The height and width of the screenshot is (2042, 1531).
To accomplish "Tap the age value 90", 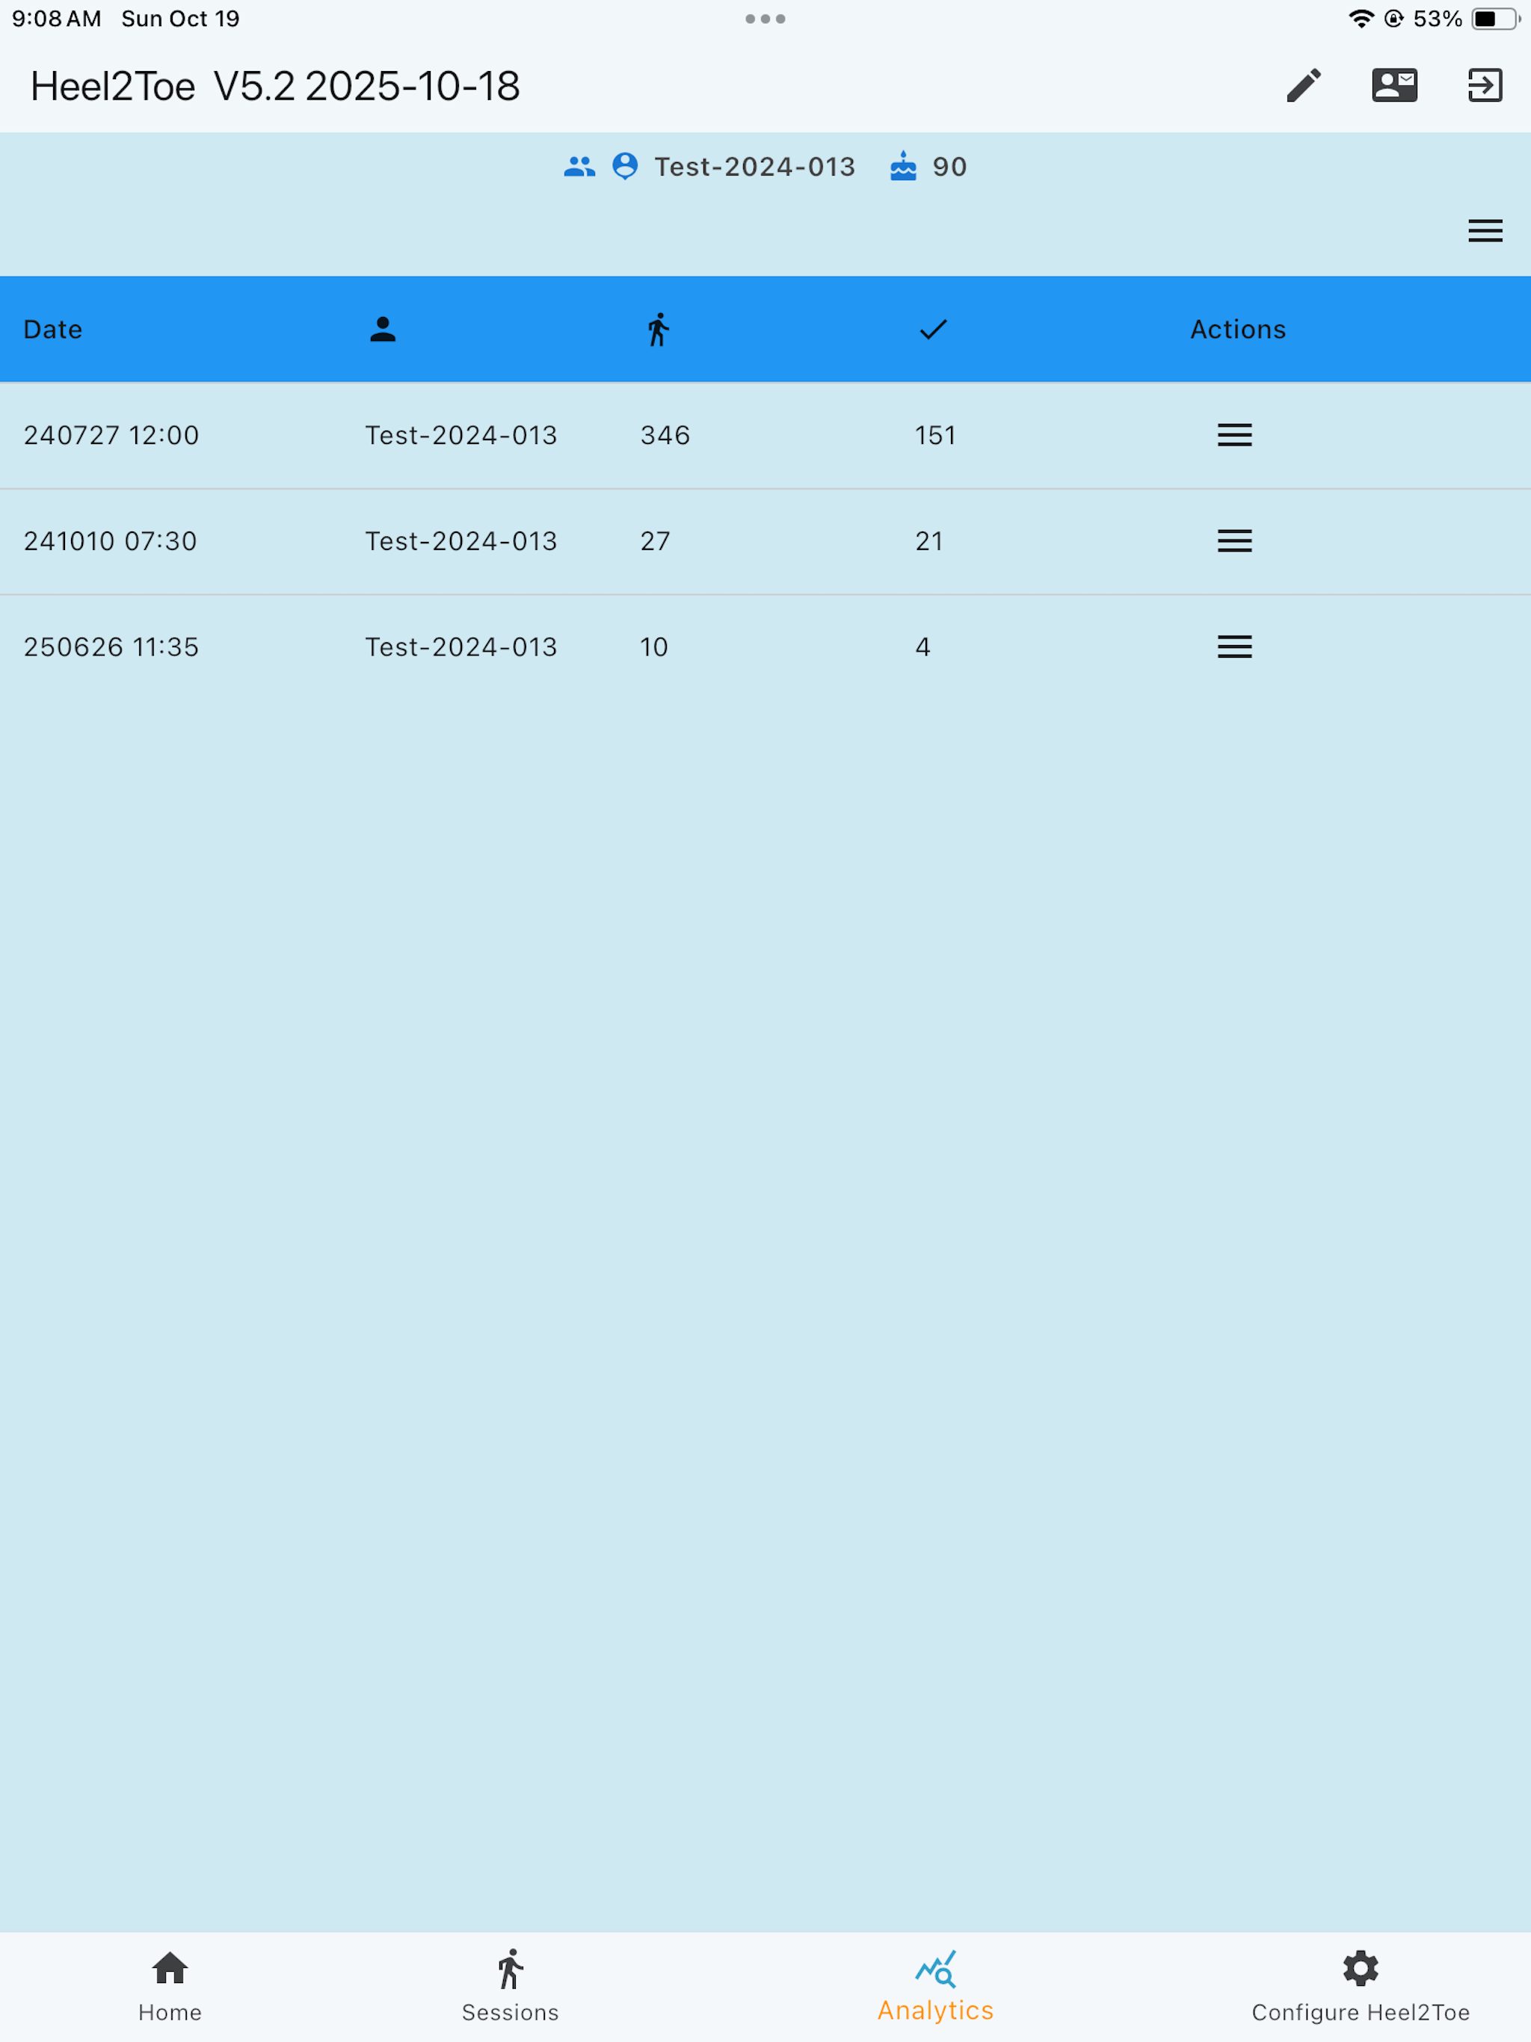I will (949, 167).
